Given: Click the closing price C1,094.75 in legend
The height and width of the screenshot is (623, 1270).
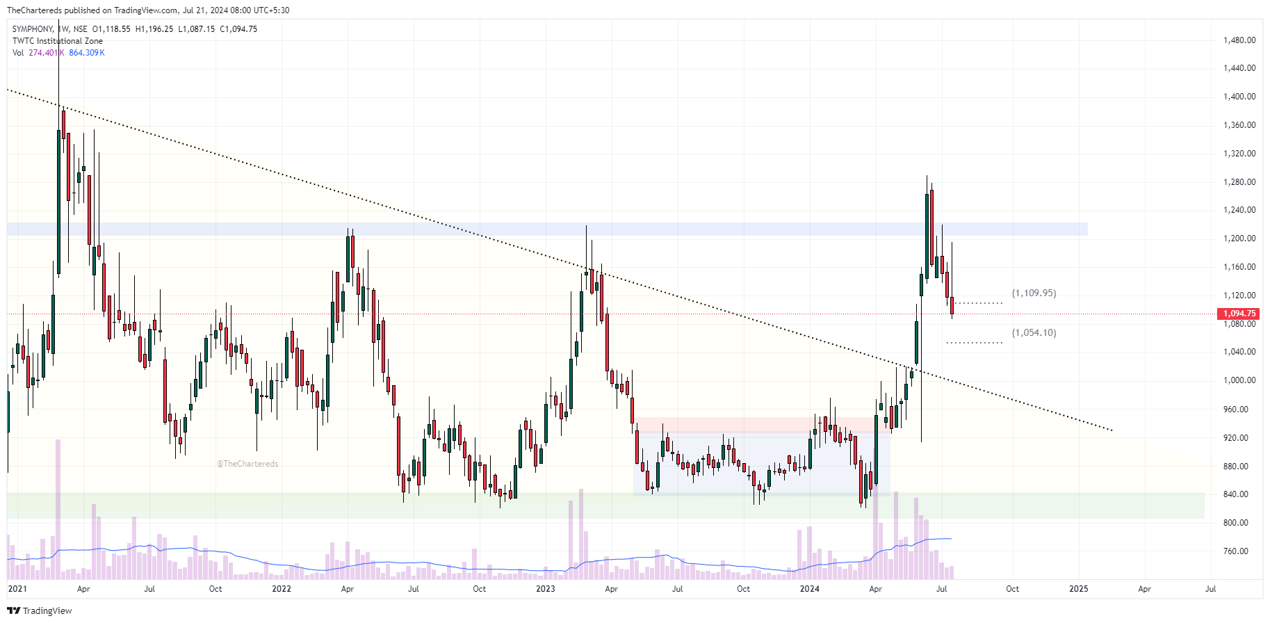Looking at the screenshot, I should 238,29.
